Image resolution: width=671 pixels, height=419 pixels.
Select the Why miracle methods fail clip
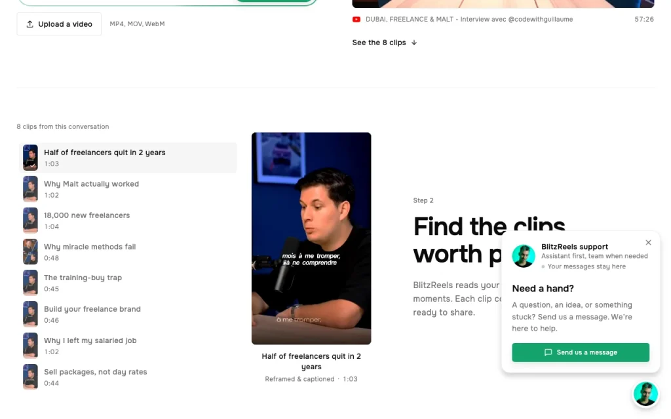click(128, 252)
